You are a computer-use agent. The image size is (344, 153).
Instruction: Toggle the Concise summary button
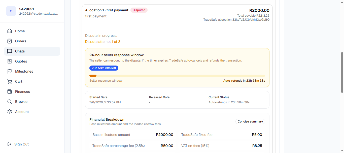(x=250, y=121)
